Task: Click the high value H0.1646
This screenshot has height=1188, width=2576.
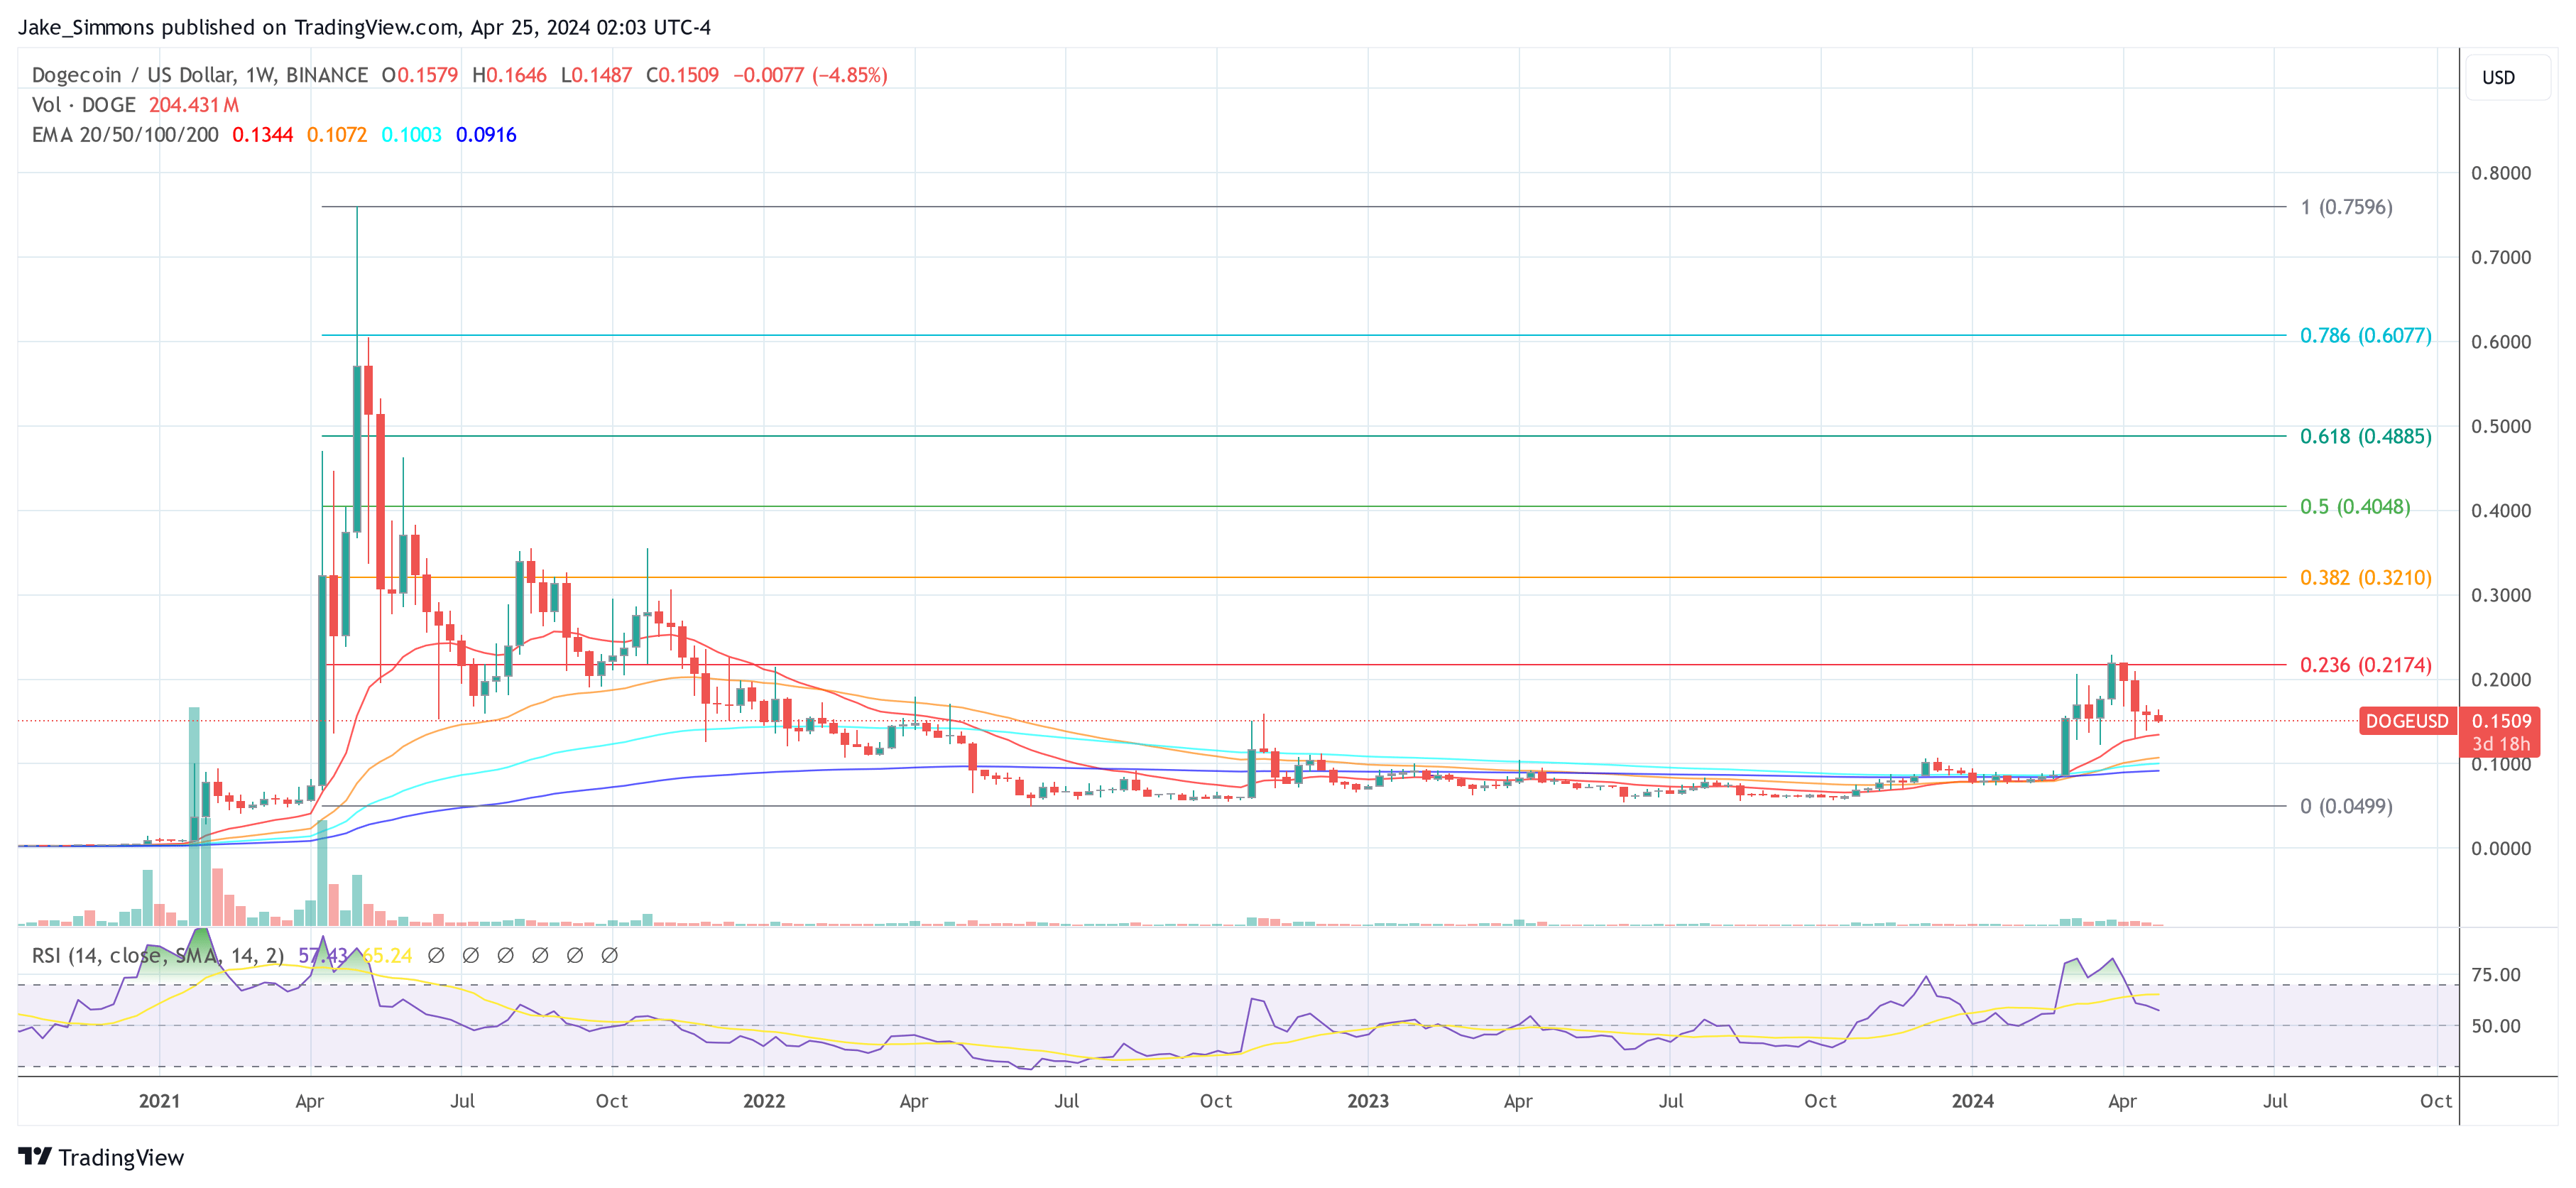Action: click(509, 75)
